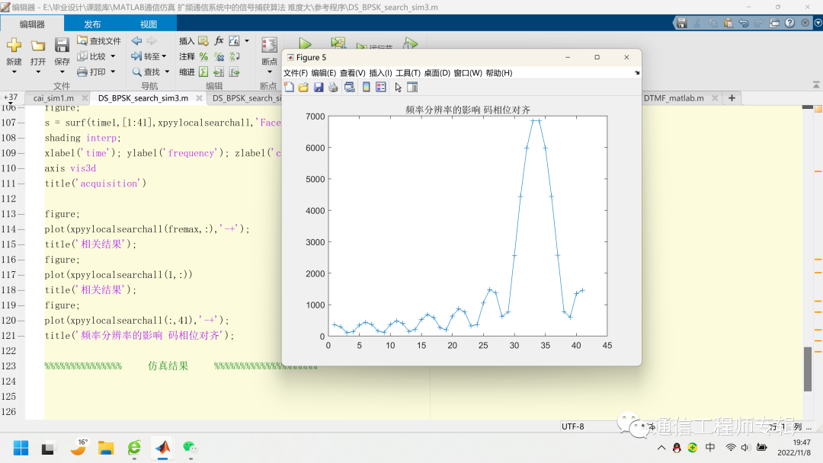The height and width of the screenshot is (463, 823).
Task: Open the Open (打开) dropdown arrow
Action: [x=38, y=72]
